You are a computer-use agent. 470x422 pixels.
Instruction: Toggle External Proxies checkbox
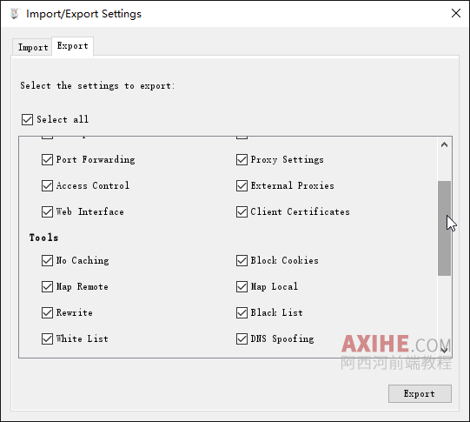(242, 186)
